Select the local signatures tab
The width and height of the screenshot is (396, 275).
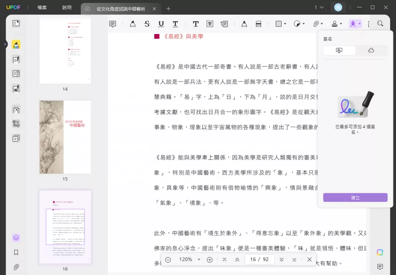[339, 50]
